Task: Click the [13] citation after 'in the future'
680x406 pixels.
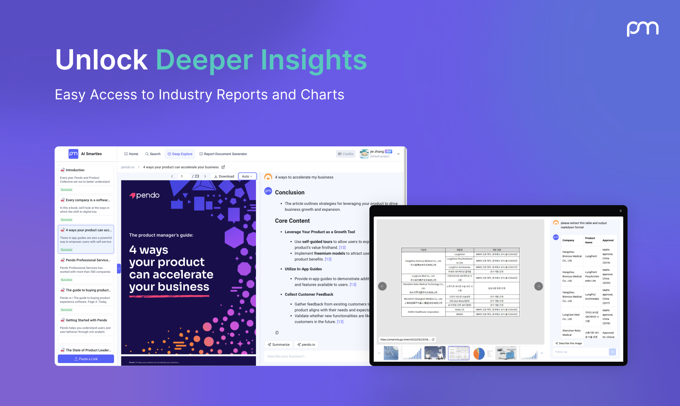Action: (x=340, y=322)
